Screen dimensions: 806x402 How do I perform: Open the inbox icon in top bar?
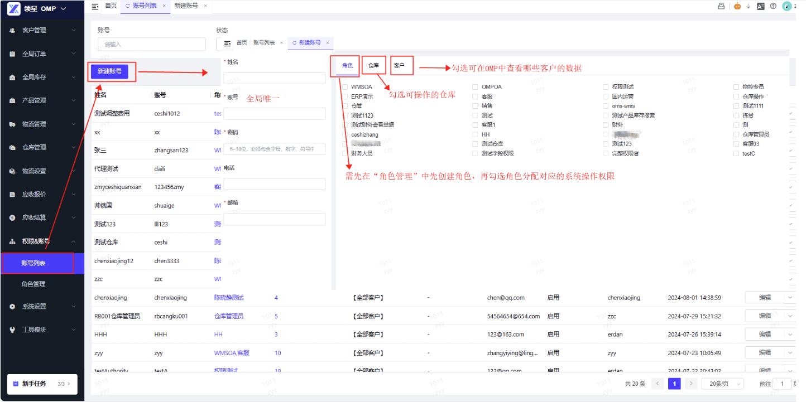[721, 6]
